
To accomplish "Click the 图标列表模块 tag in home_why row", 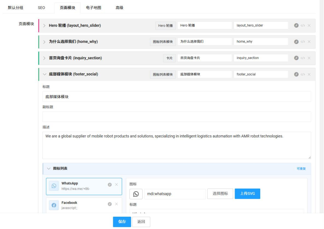I will click(163, 42).
